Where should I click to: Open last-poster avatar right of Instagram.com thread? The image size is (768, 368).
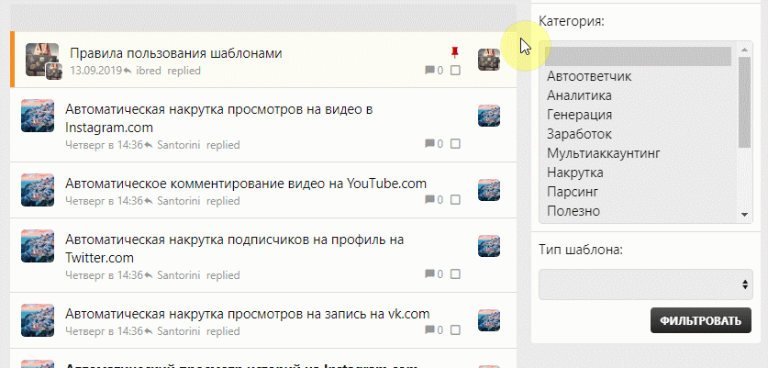489,116
